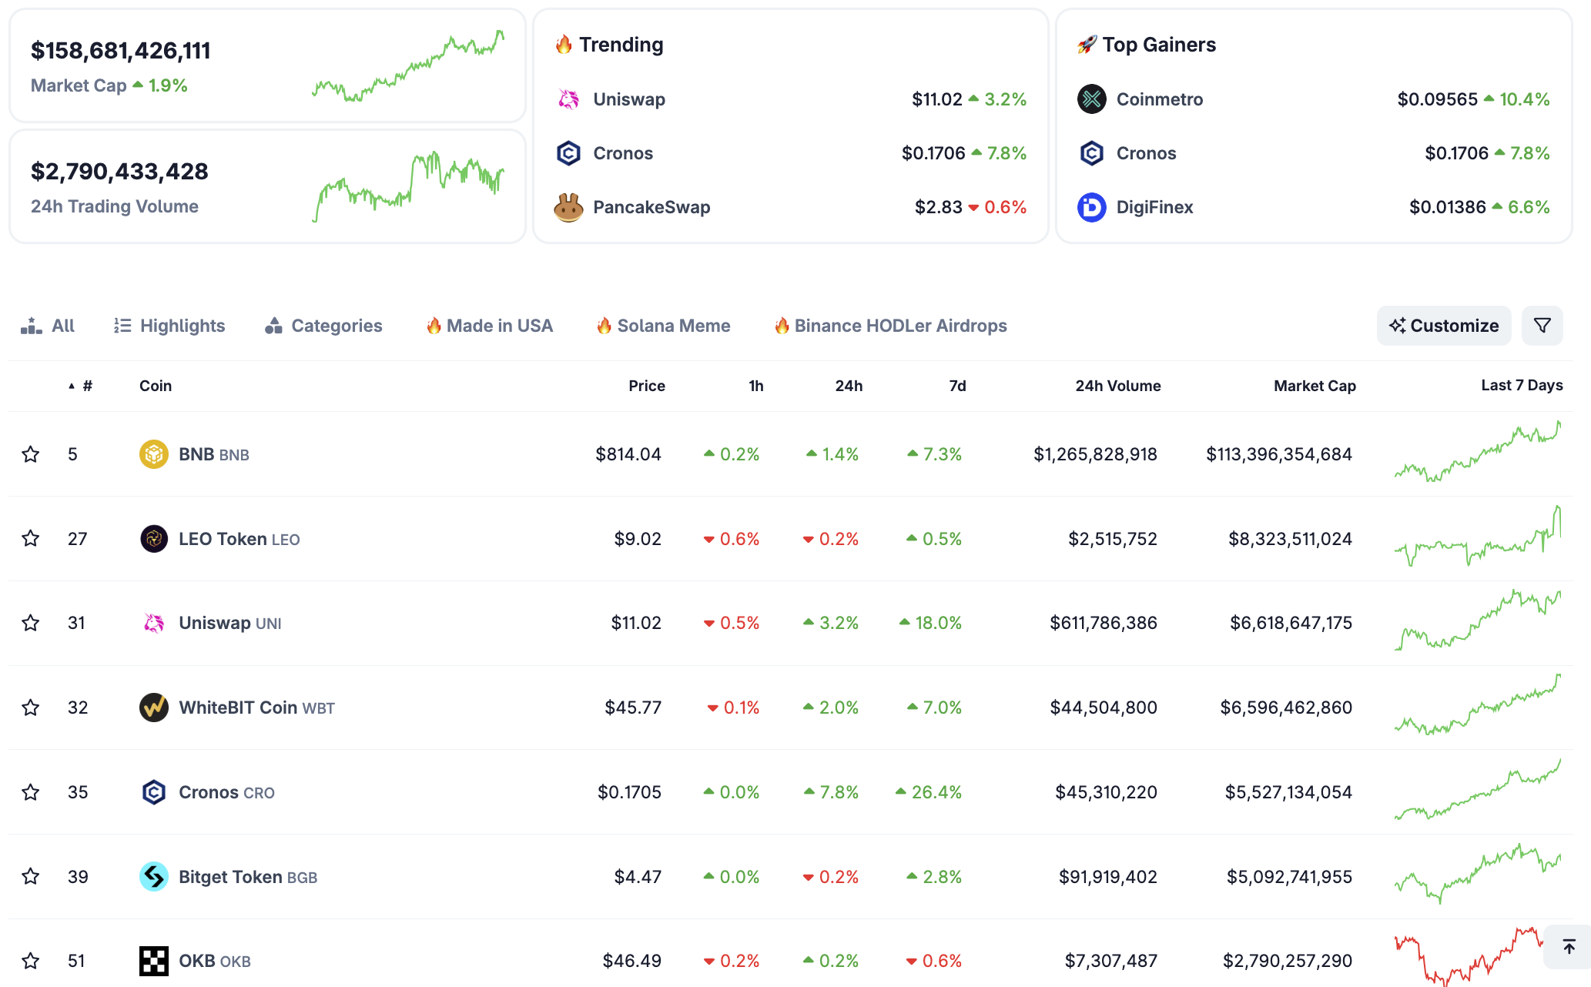Click Cronos icon in Top Gainers

(1092, 153)
